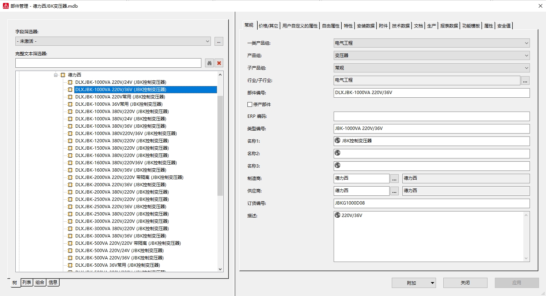Image resolution: width=546 pixels, height=296 pixels.
Task: Click the part icon beside DLX.JBK-500VA 36V常用
Action: tap(70, 265)
